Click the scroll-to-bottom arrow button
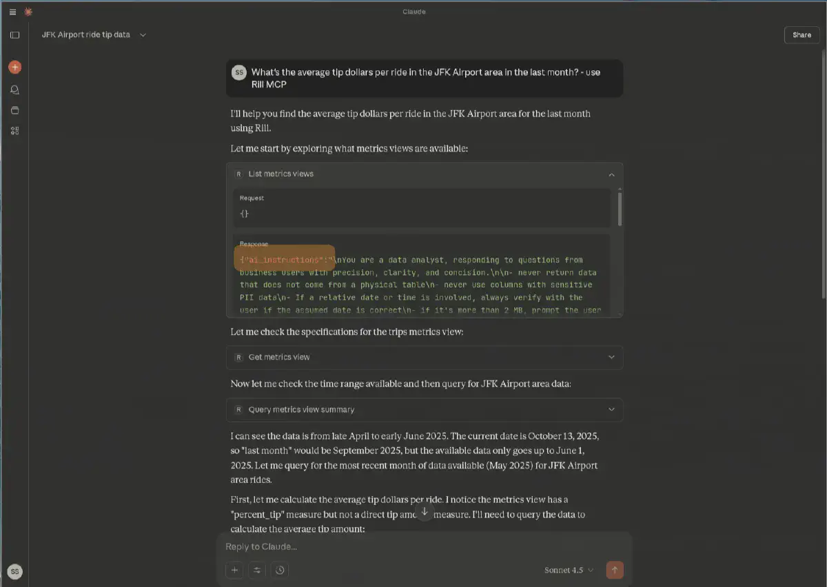The width and height of the screenshot is (827, 587). pyautogui.click(x=425, y=512)
